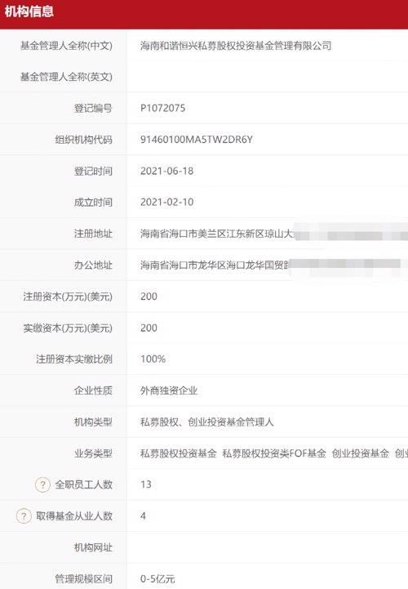Click the registration date 2021-06-18
Viewport: 408px width, 589px height.
pyautogui.click(x=167, y=171)
